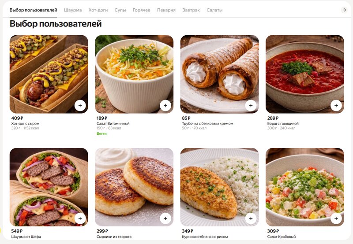Open the Борщ с говядиной photo

[x=305, y=74]
